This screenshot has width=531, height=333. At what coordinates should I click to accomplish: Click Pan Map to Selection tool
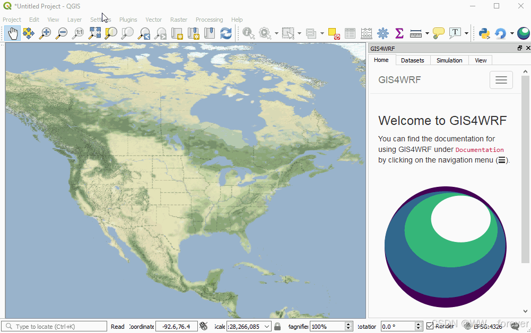tap(29, 33)
